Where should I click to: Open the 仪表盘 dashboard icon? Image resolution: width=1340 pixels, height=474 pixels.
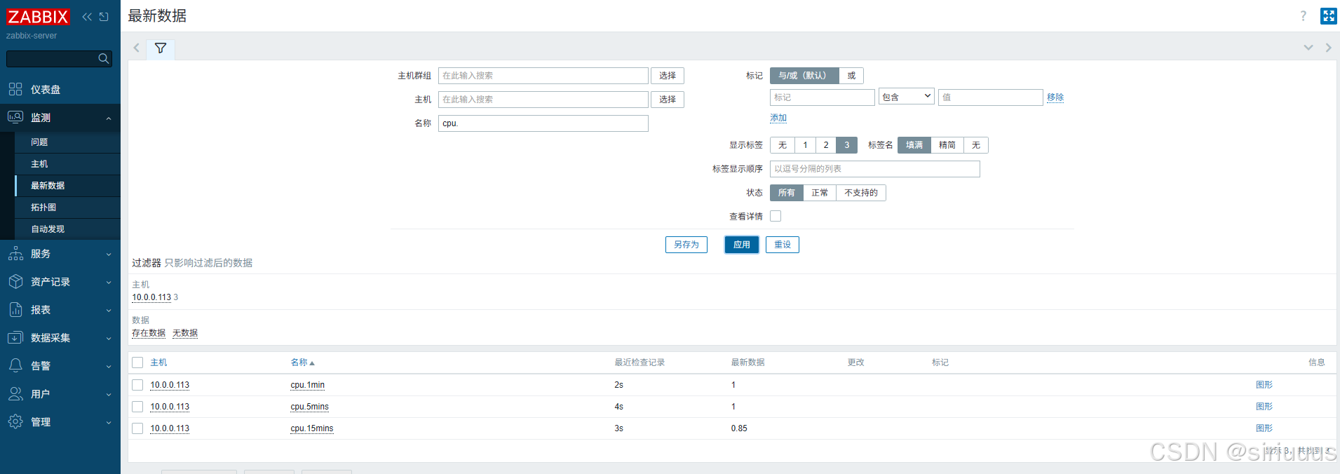pos(15,89)
